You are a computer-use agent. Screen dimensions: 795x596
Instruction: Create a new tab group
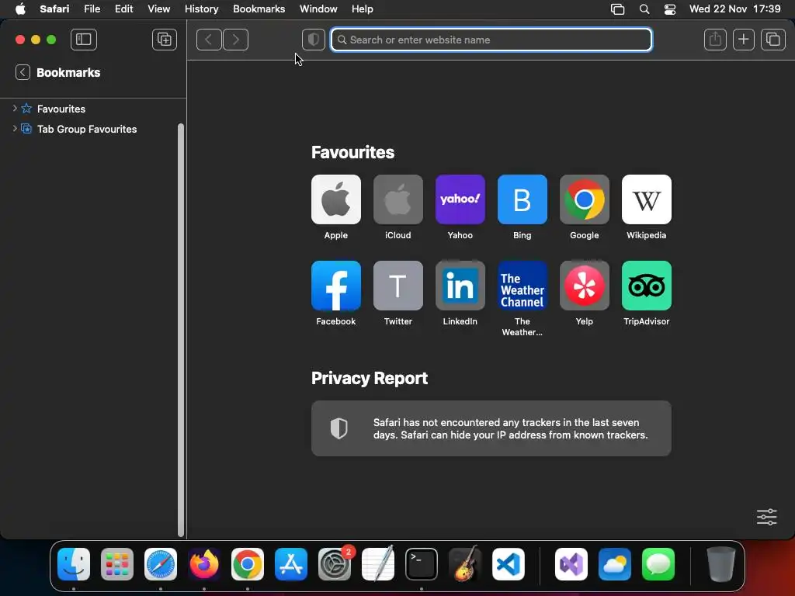click(165, 40)
